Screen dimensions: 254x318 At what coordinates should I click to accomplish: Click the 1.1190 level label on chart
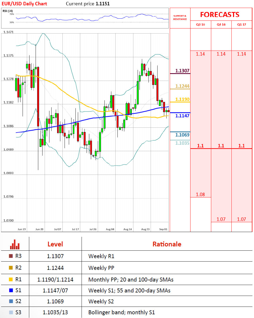[x=182, y=99]
